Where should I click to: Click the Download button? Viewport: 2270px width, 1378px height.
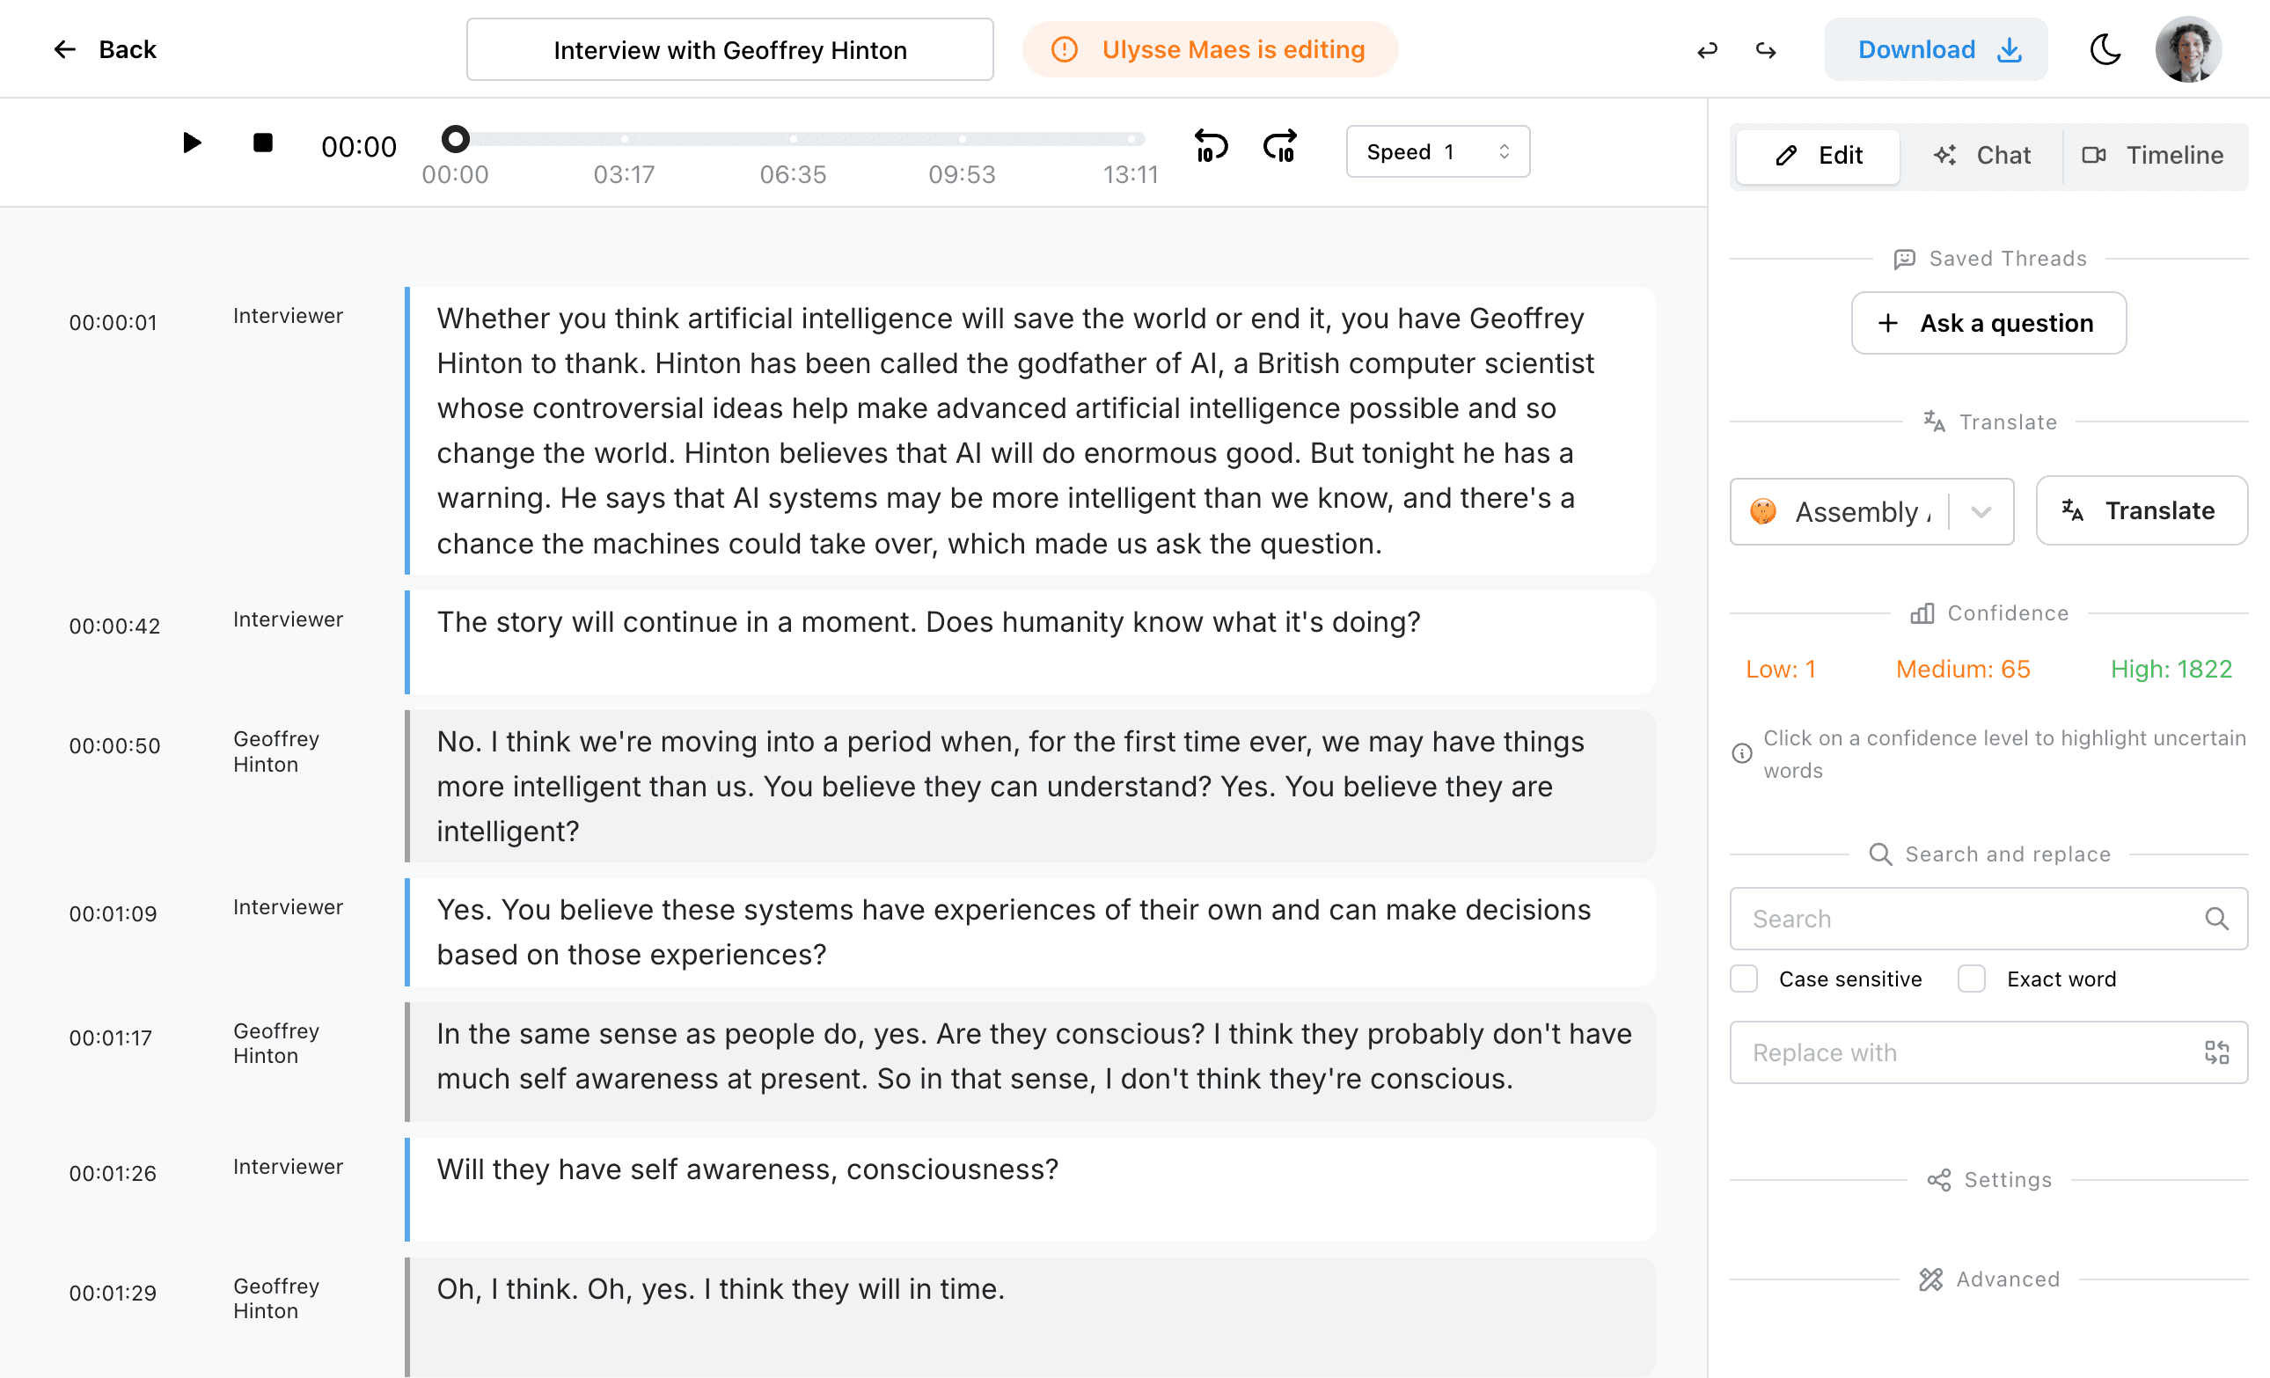pos(1935,48)
